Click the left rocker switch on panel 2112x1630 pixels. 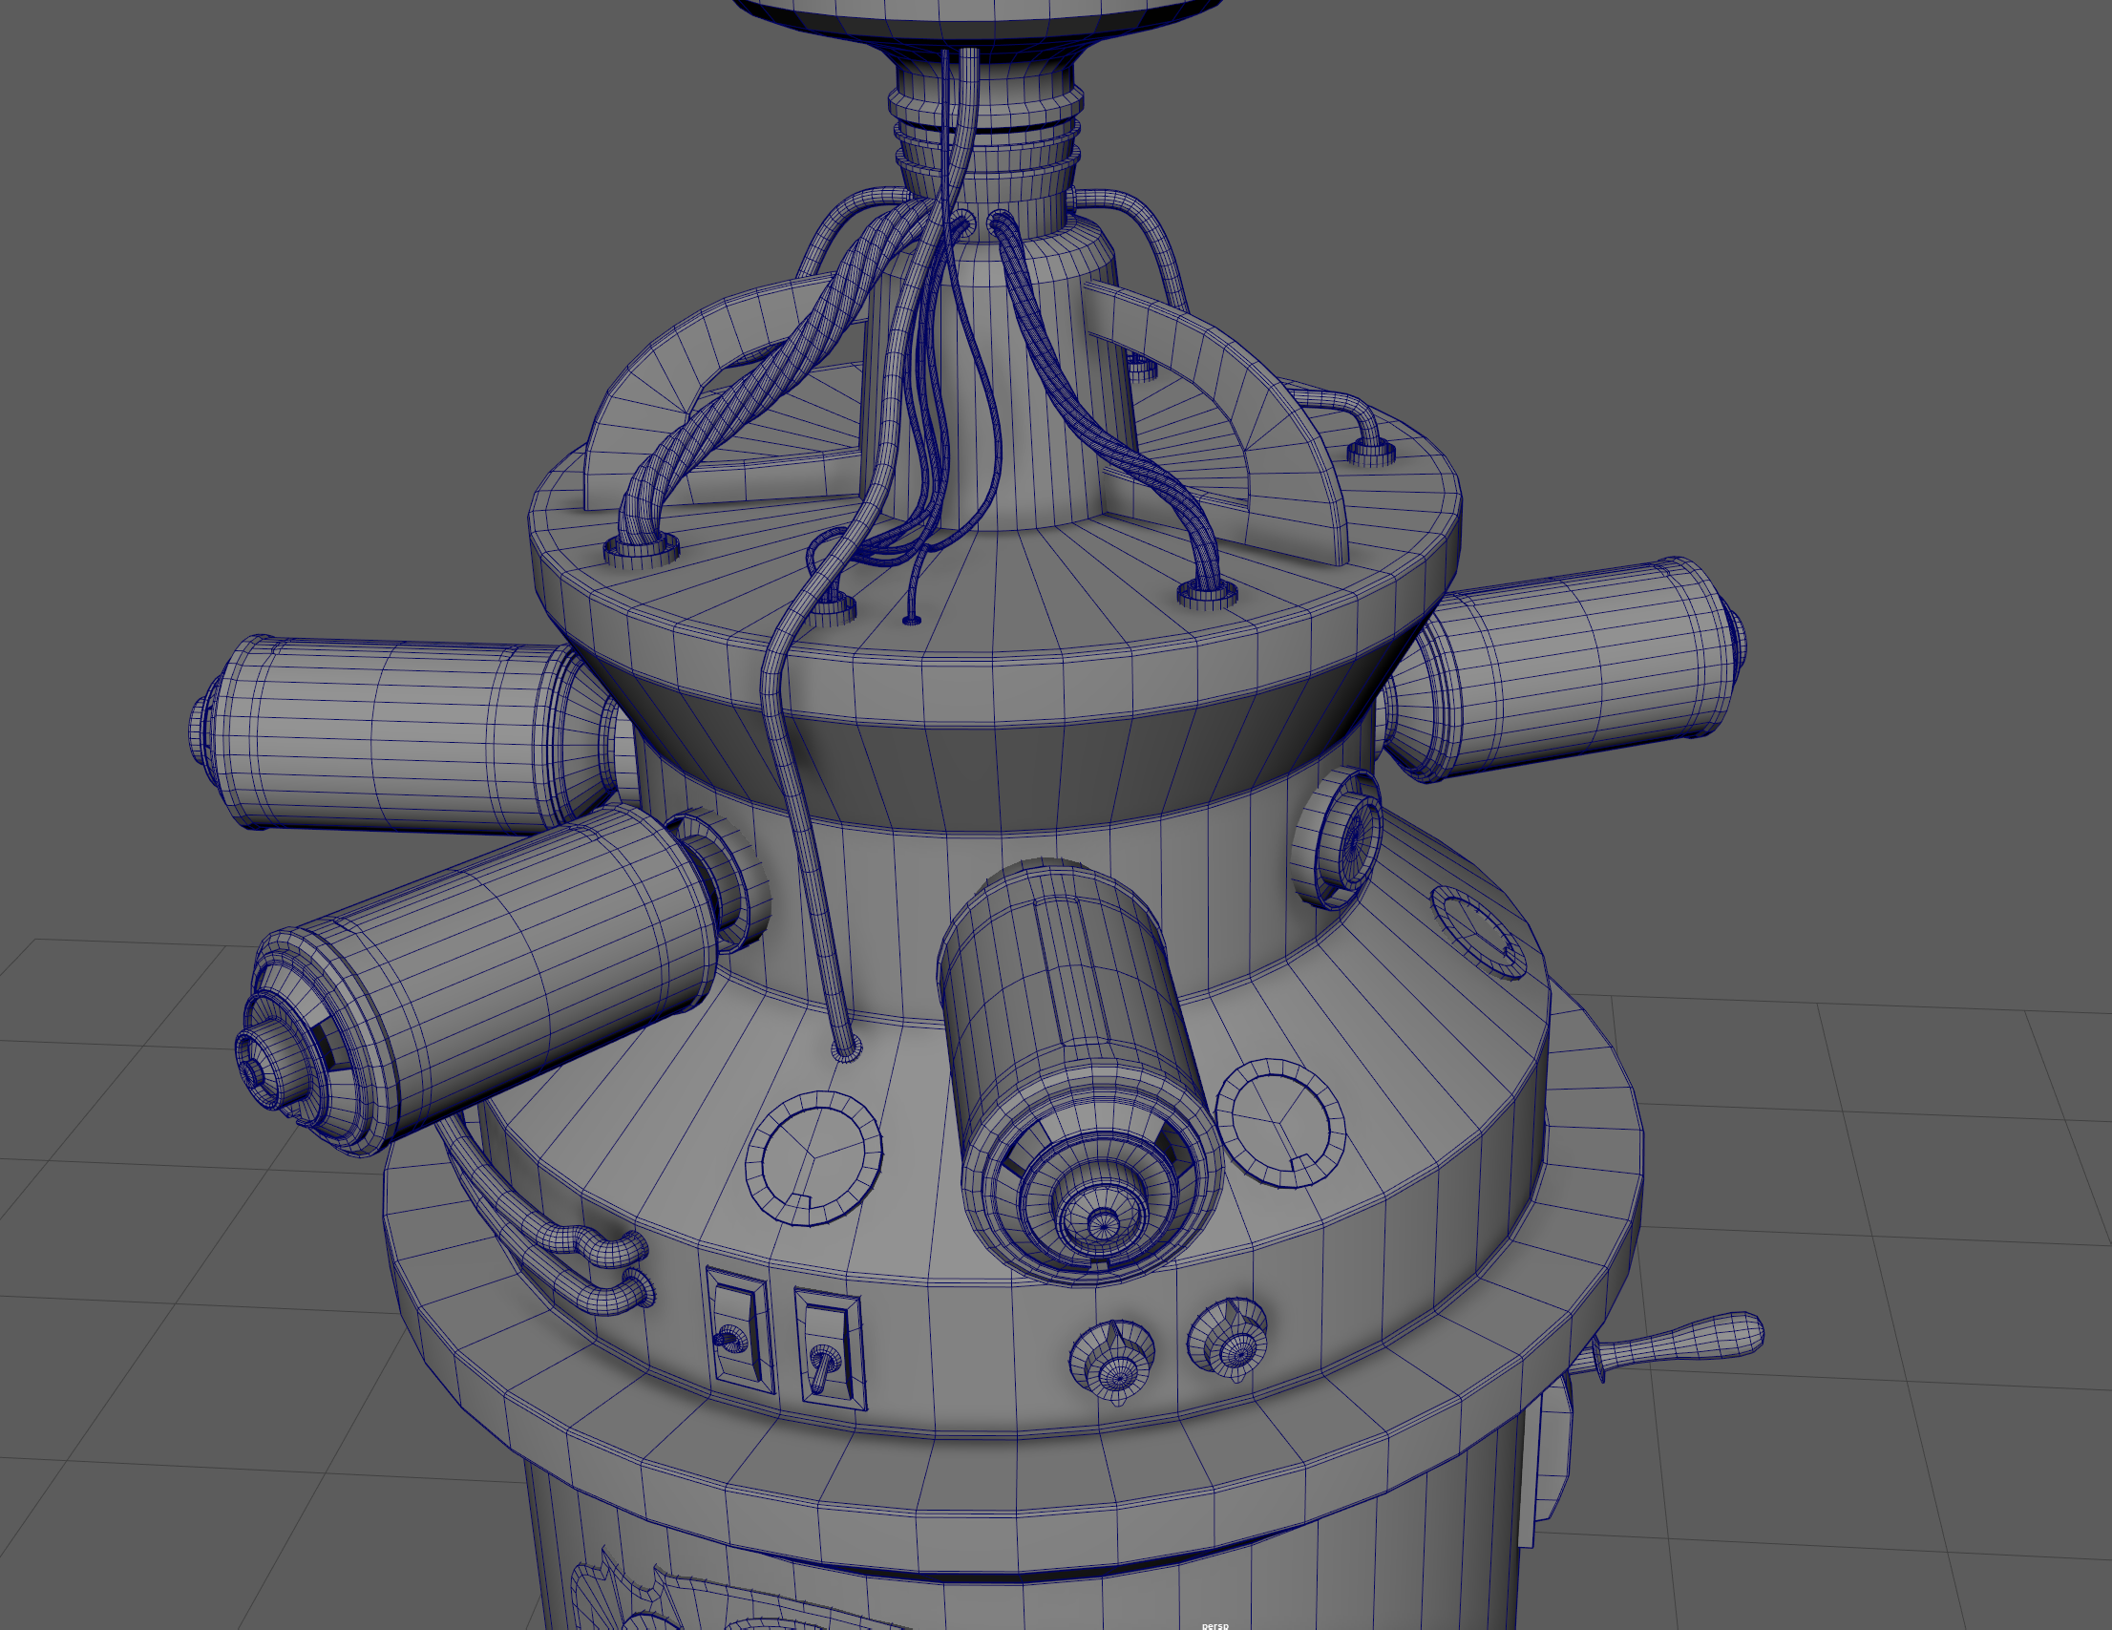point(739,1328)
